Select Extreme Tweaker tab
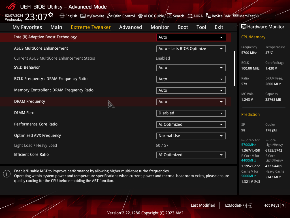 tap(91, 27)
